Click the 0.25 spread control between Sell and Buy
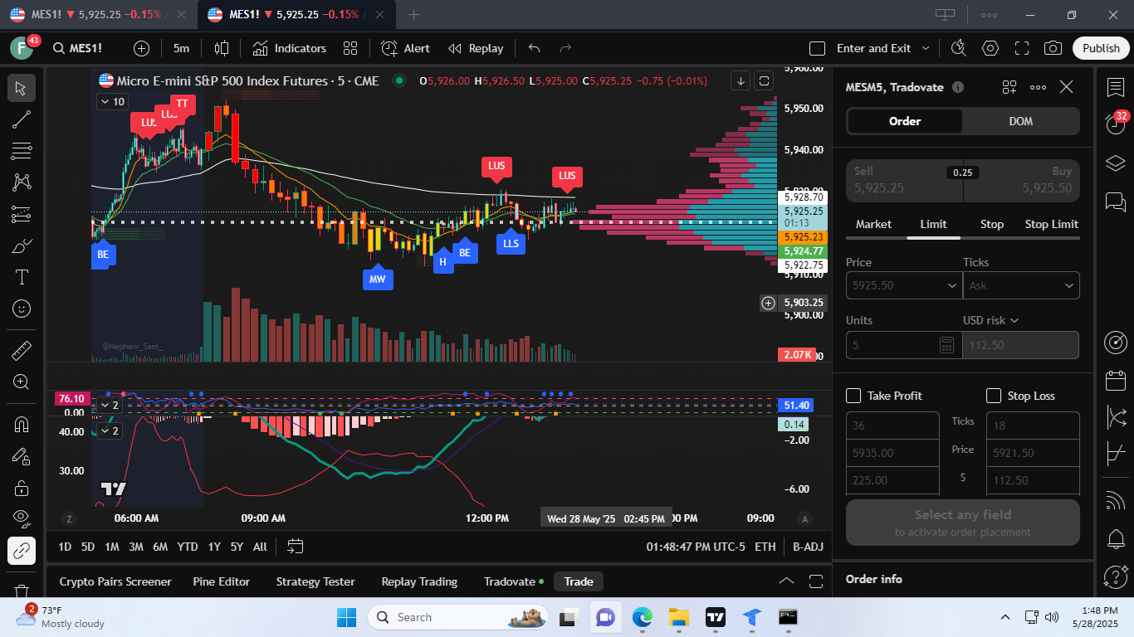This screenshot has height=637, width=1134. click(964, 173)
